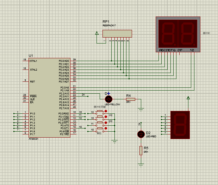218x185 pixels.
Task: Click the wire junction dot on P0.6/AD6 line
Action: 129,79
